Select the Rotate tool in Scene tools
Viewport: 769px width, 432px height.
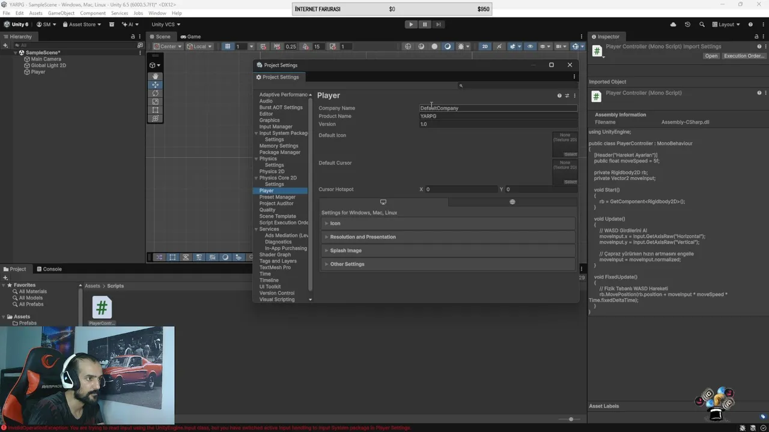(x=155, y=93)
